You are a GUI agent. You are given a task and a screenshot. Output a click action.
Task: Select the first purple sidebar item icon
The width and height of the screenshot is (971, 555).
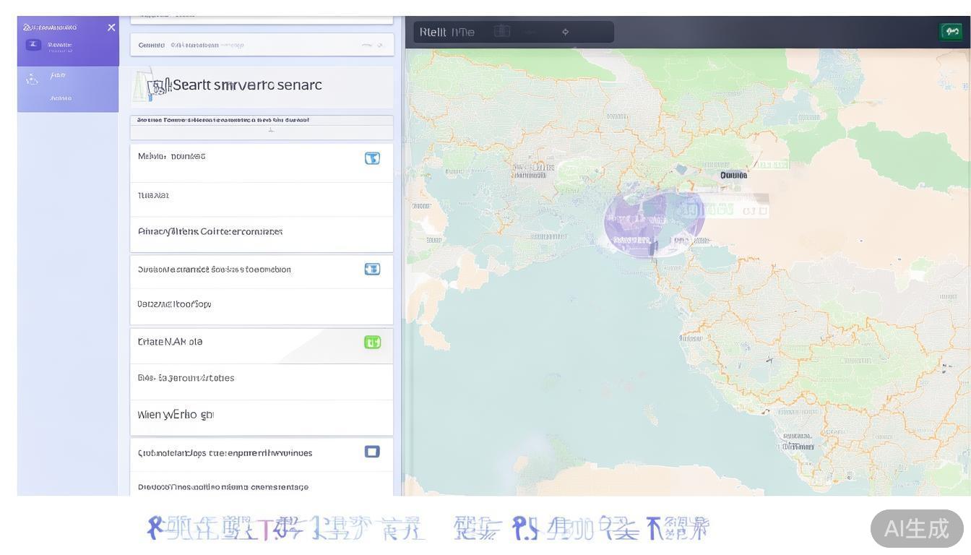(33, 45)
